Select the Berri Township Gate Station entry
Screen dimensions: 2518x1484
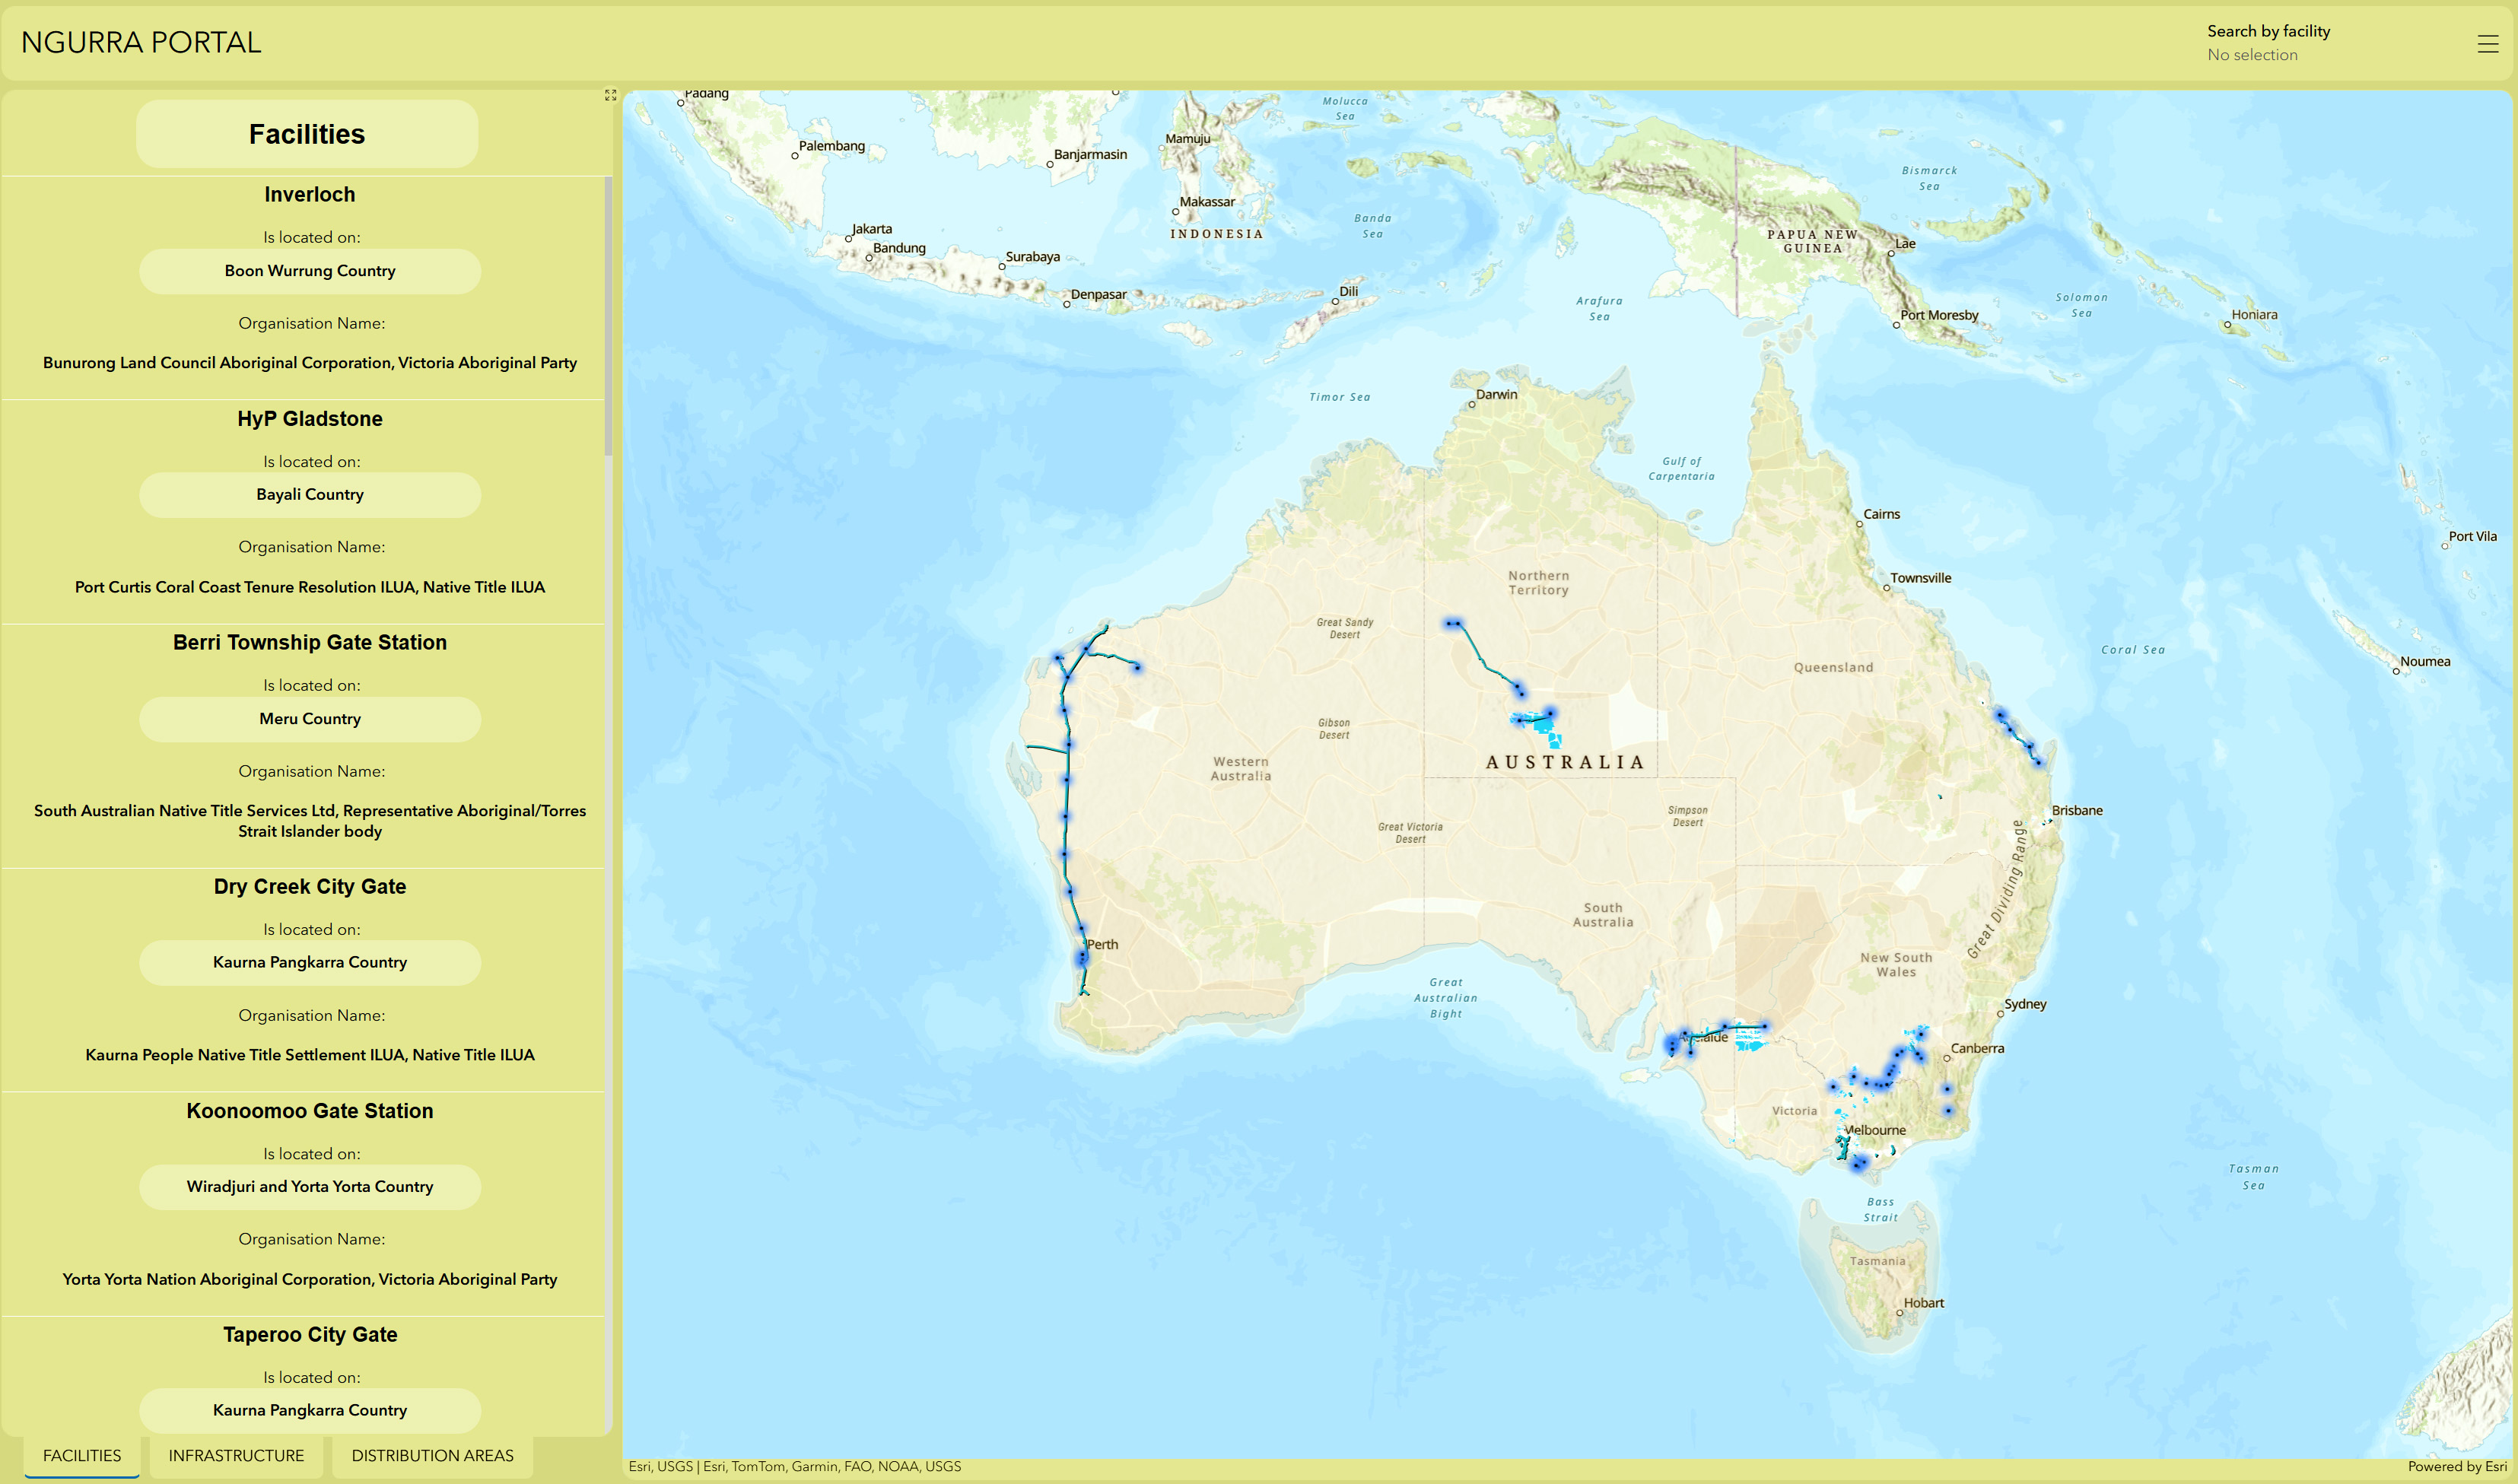click(x=310, y=643)
